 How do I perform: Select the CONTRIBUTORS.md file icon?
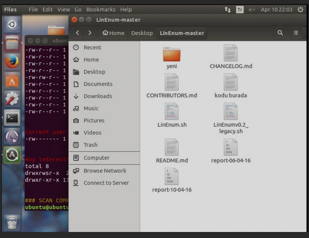coord(172,82)
